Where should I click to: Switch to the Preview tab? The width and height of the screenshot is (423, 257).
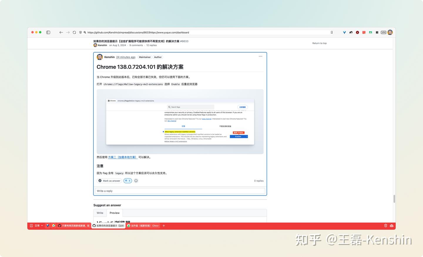(115, 213)
